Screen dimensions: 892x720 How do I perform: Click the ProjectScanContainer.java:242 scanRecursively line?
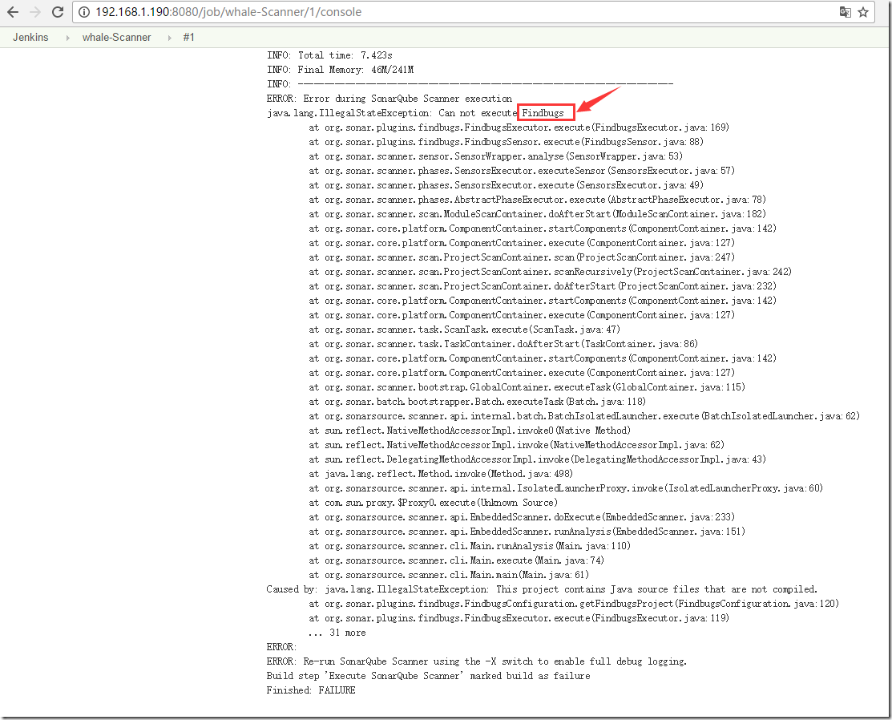tap(550, 272)
